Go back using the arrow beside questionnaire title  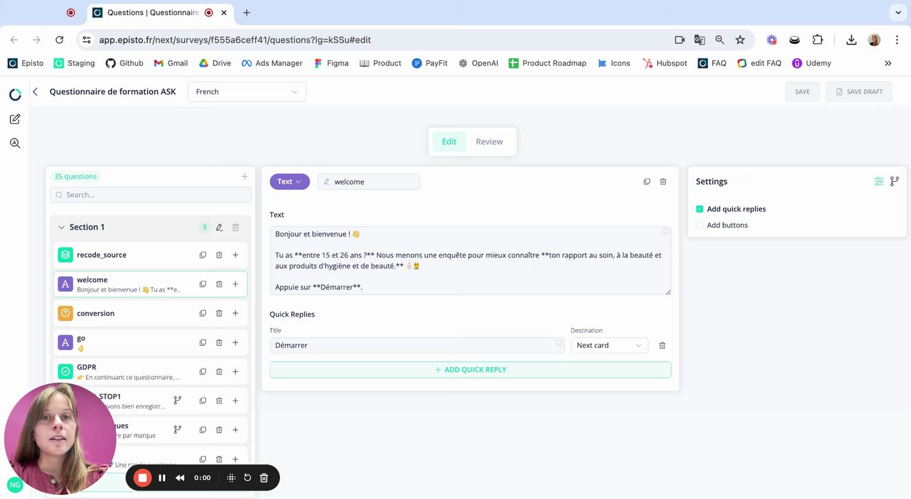pos(35,91)
